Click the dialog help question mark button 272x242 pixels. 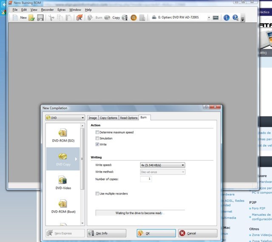click(x=206, y=107)
